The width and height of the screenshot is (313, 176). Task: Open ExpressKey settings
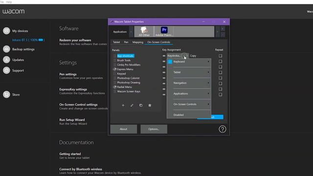coord(73,89)
